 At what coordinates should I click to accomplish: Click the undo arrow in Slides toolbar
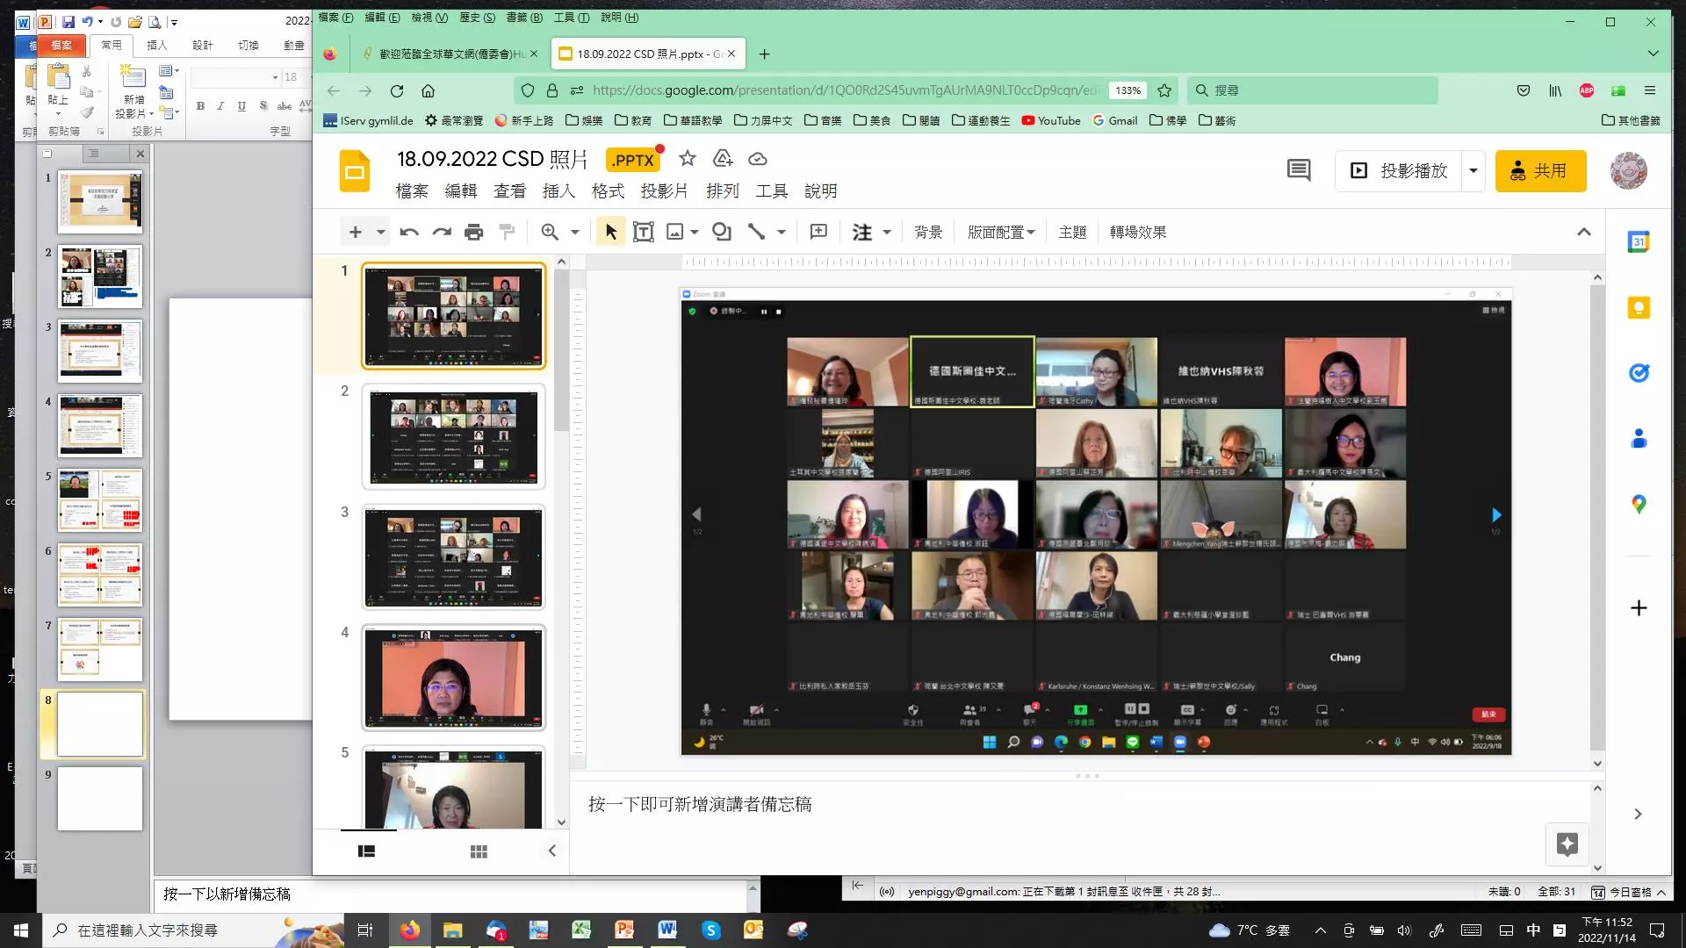[x=408, y=232]
